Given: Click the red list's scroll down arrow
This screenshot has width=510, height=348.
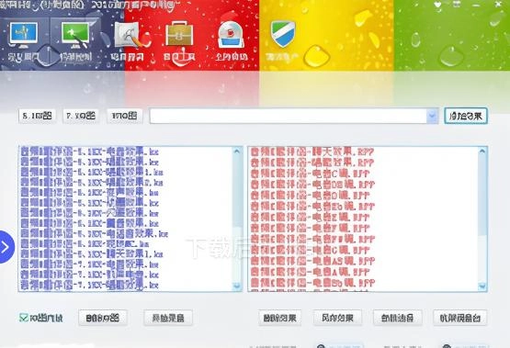Looking at the screenshot, I should (482, 286).
